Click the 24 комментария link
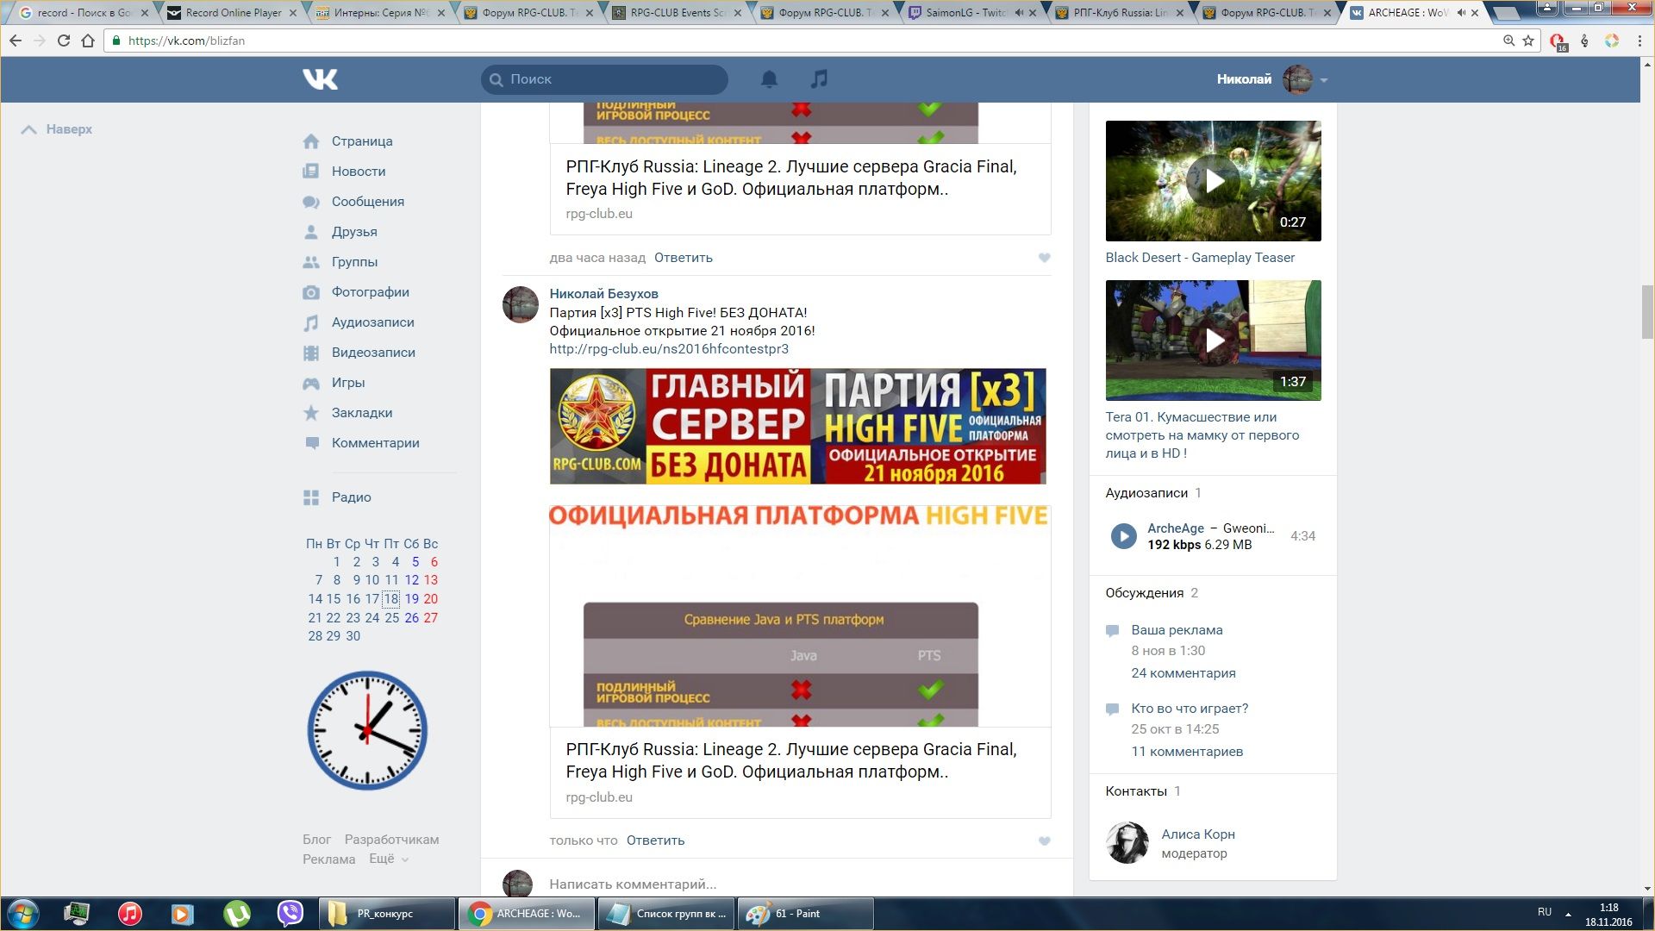The width and height of the screenshot is (1655, 931). 1183,673
